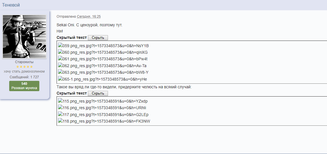Collapse the first hidden text spoiler

click(x=98, y=38)
